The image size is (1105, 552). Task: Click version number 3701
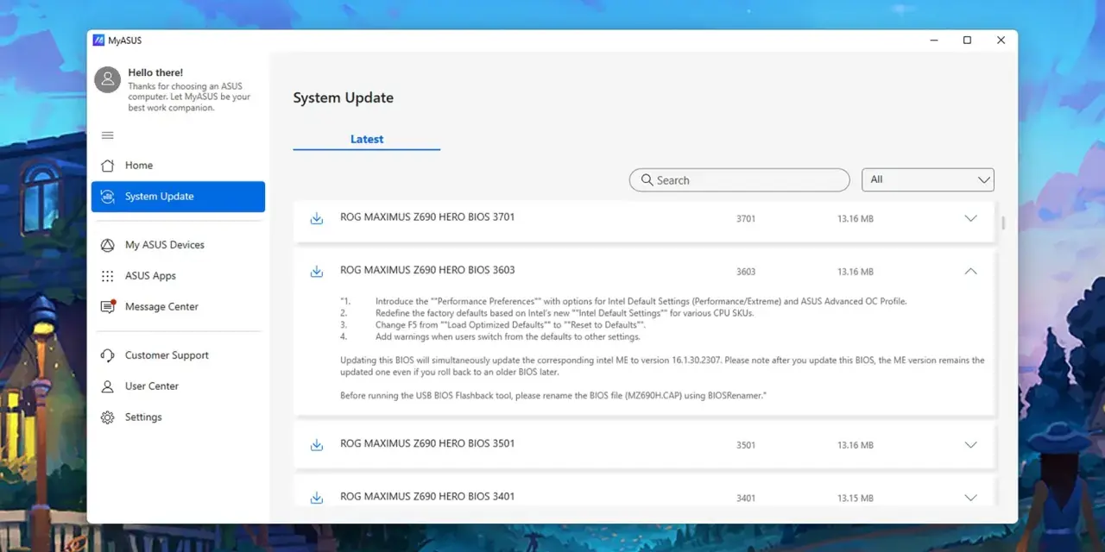pos(746,219)
